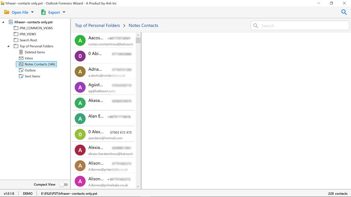Screen dimensions: 351x197
Task: Click scroll up arrow of contact list
Action: 138,35
